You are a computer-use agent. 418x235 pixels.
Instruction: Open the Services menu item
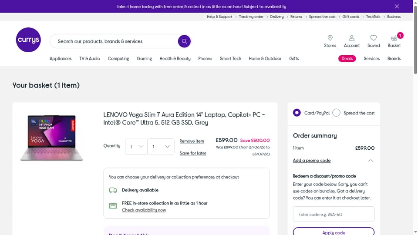(x=371, y=59)
